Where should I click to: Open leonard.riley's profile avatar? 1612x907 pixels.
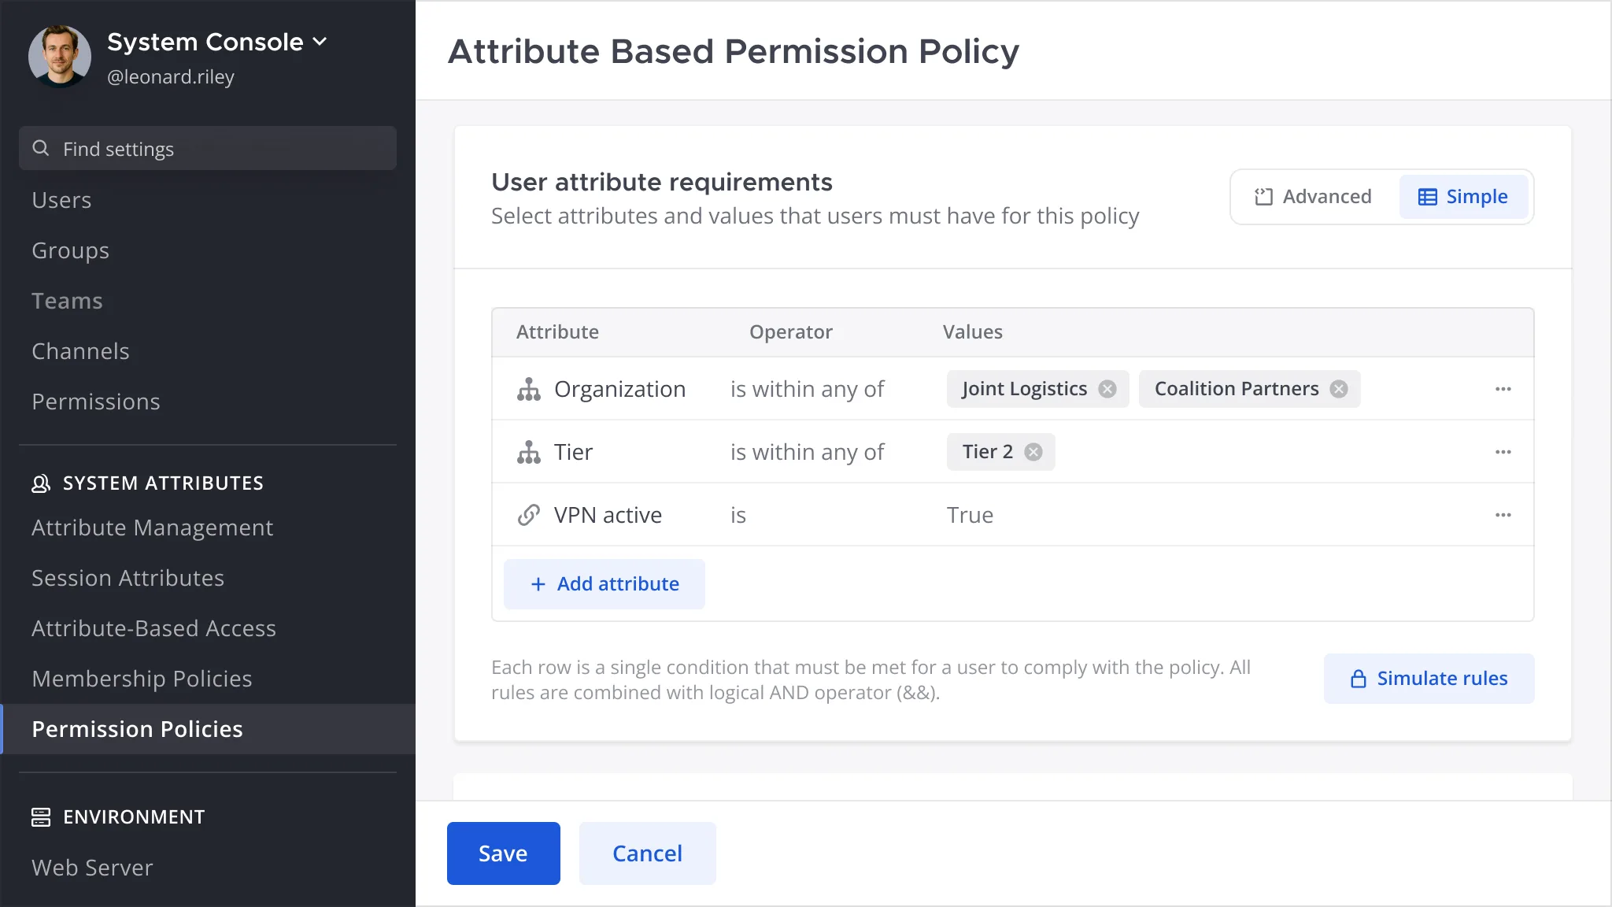[60, 57]
